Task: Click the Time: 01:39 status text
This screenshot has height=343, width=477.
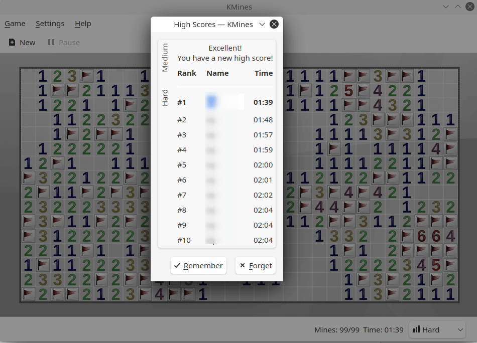Action: pos(383,330)
